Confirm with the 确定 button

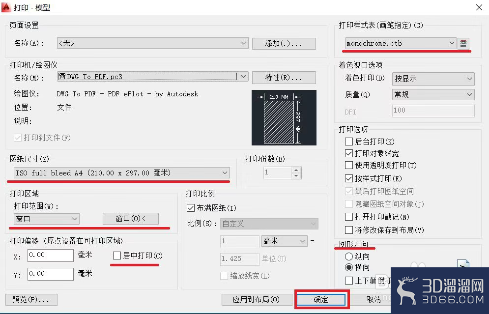click(321, 300)
